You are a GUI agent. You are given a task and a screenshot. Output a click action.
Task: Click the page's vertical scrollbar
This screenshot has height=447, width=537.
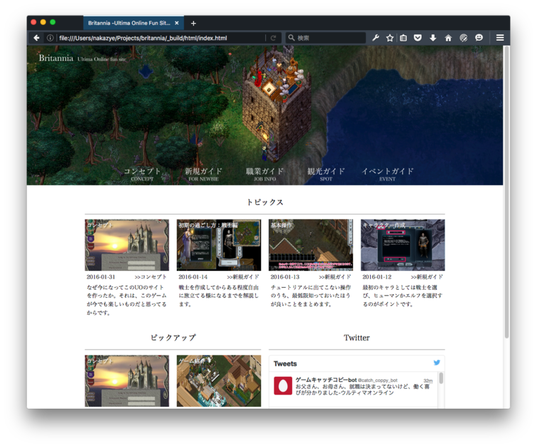click(506, 192)
